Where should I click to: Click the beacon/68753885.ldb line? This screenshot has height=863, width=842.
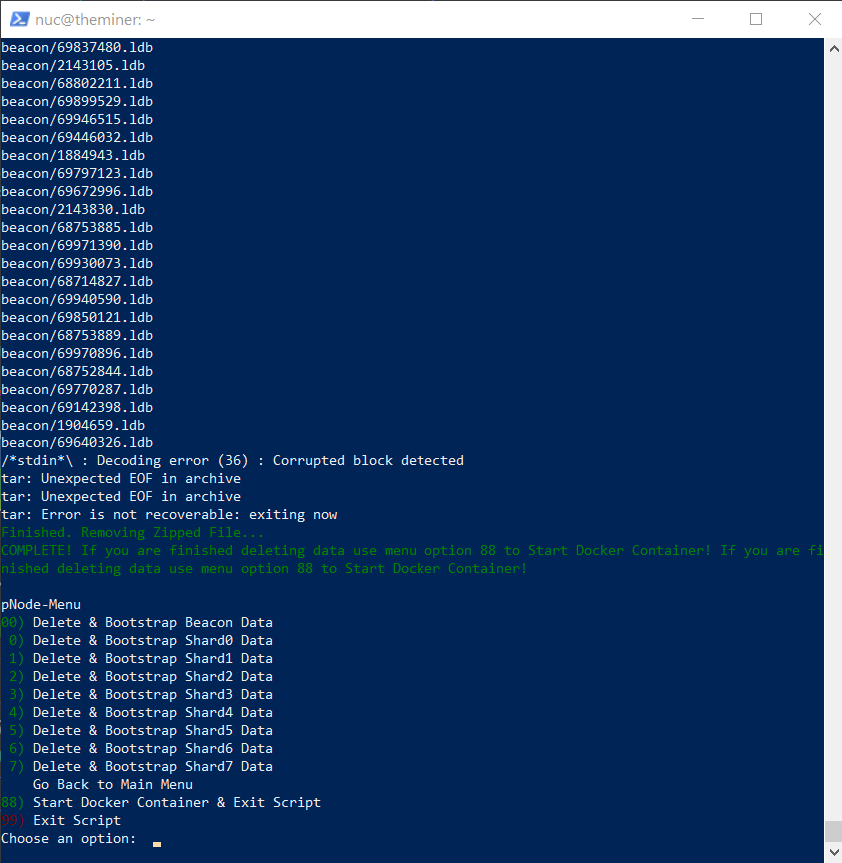point(77,228)
